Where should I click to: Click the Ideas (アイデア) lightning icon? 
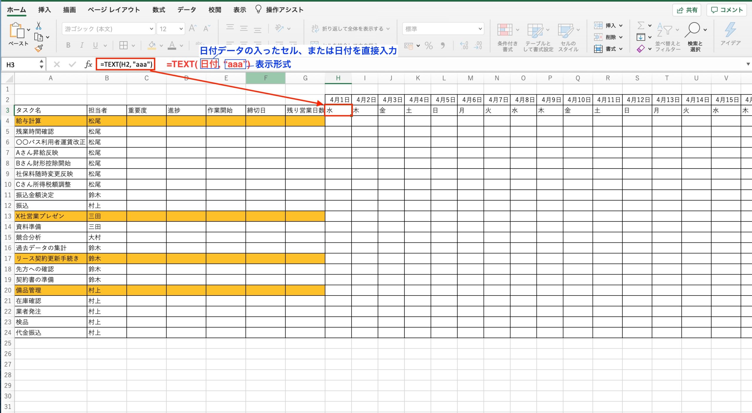pos(730,34)
